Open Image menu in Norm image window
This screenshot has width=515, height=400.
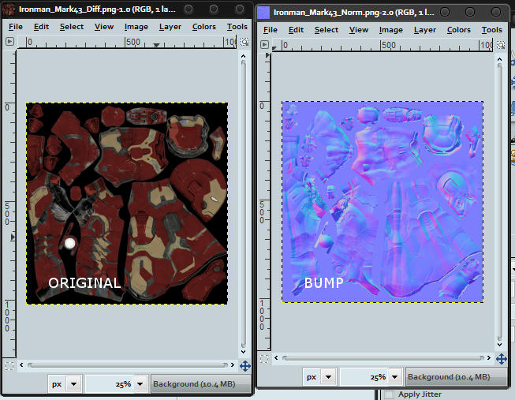(x=390, y=30)
